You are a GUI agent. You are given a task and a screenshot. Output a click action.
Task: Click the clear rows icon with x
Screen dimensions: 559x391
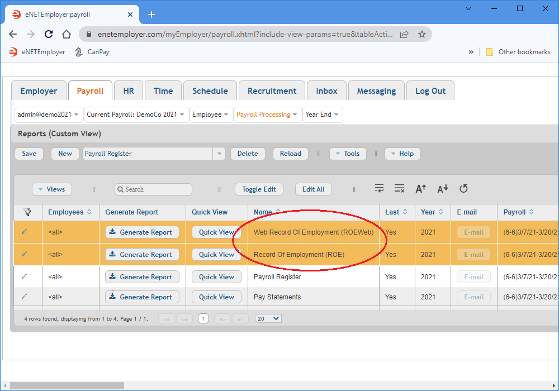pyautogui.click(x=399, y=189)
